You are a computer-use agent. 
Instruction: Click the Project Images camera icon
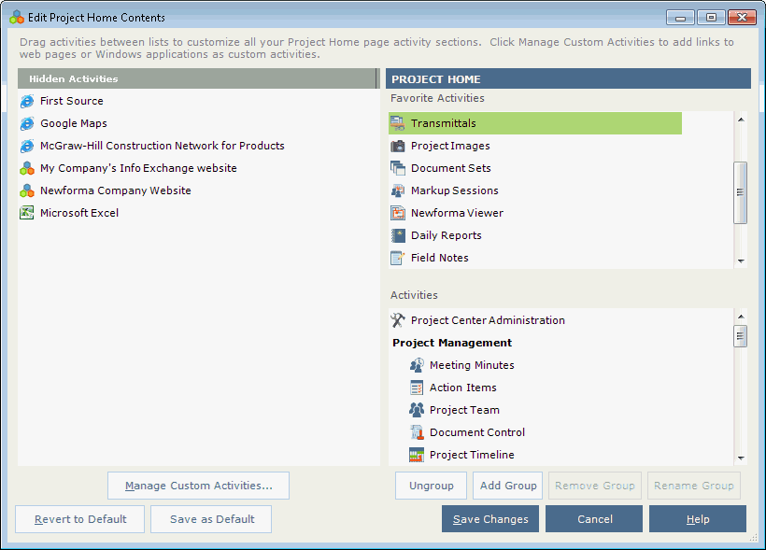click(398, 146)
